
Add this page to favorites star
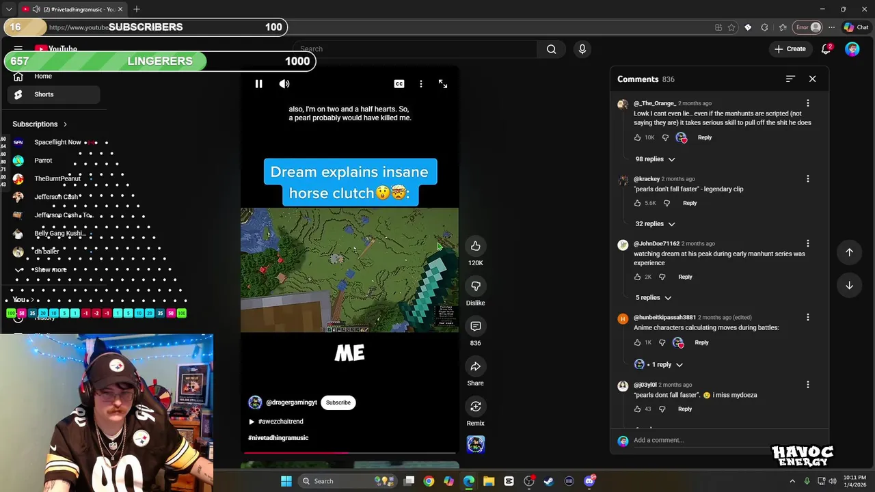click(x=731, y=27)
